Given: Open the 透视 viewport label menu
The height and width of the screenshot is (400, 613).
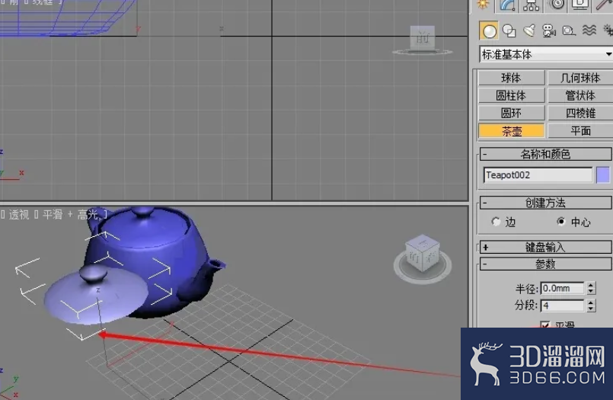Looking at the screenshot, I should [x=19, y=214].
